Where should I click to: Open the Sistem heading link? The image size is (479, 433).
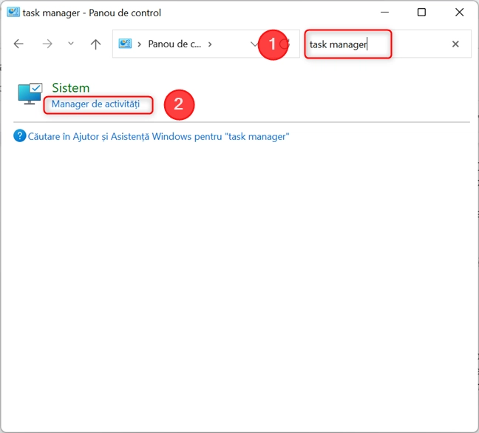point(70,88)
